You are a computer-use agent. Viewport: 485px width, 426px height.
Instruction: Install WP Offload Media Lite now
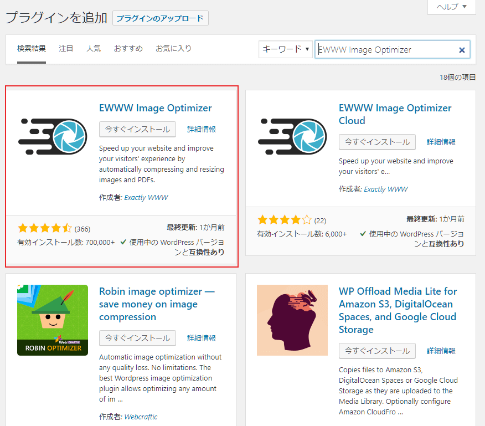point(377,351)
